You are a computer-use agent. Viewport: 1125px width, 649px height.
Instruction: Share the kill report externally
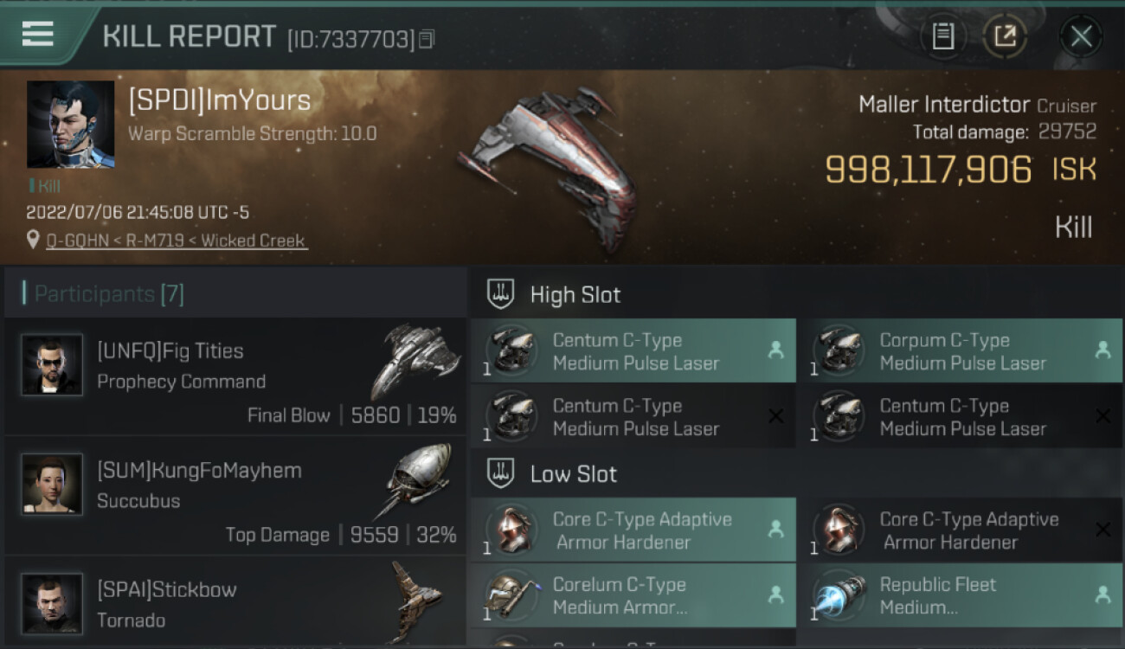pos(1005,36)
